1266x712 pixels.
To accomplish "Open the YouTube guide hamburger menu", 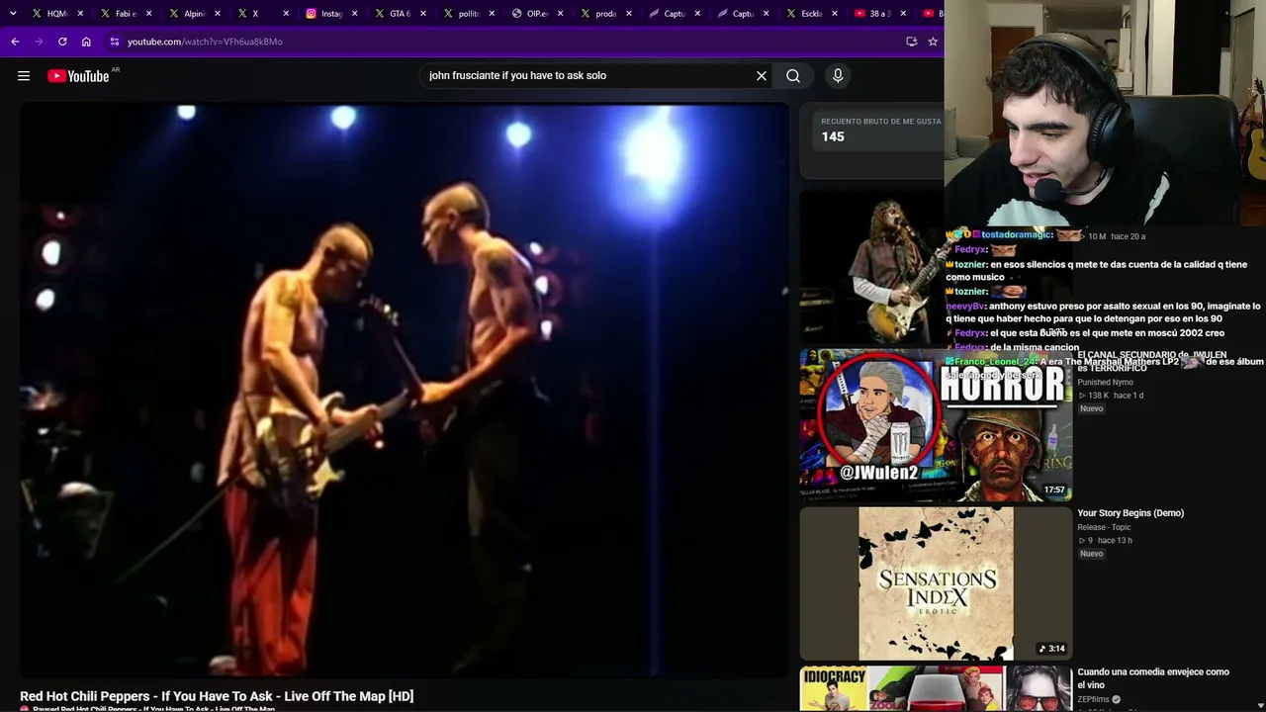I will [x=24, y=76].
